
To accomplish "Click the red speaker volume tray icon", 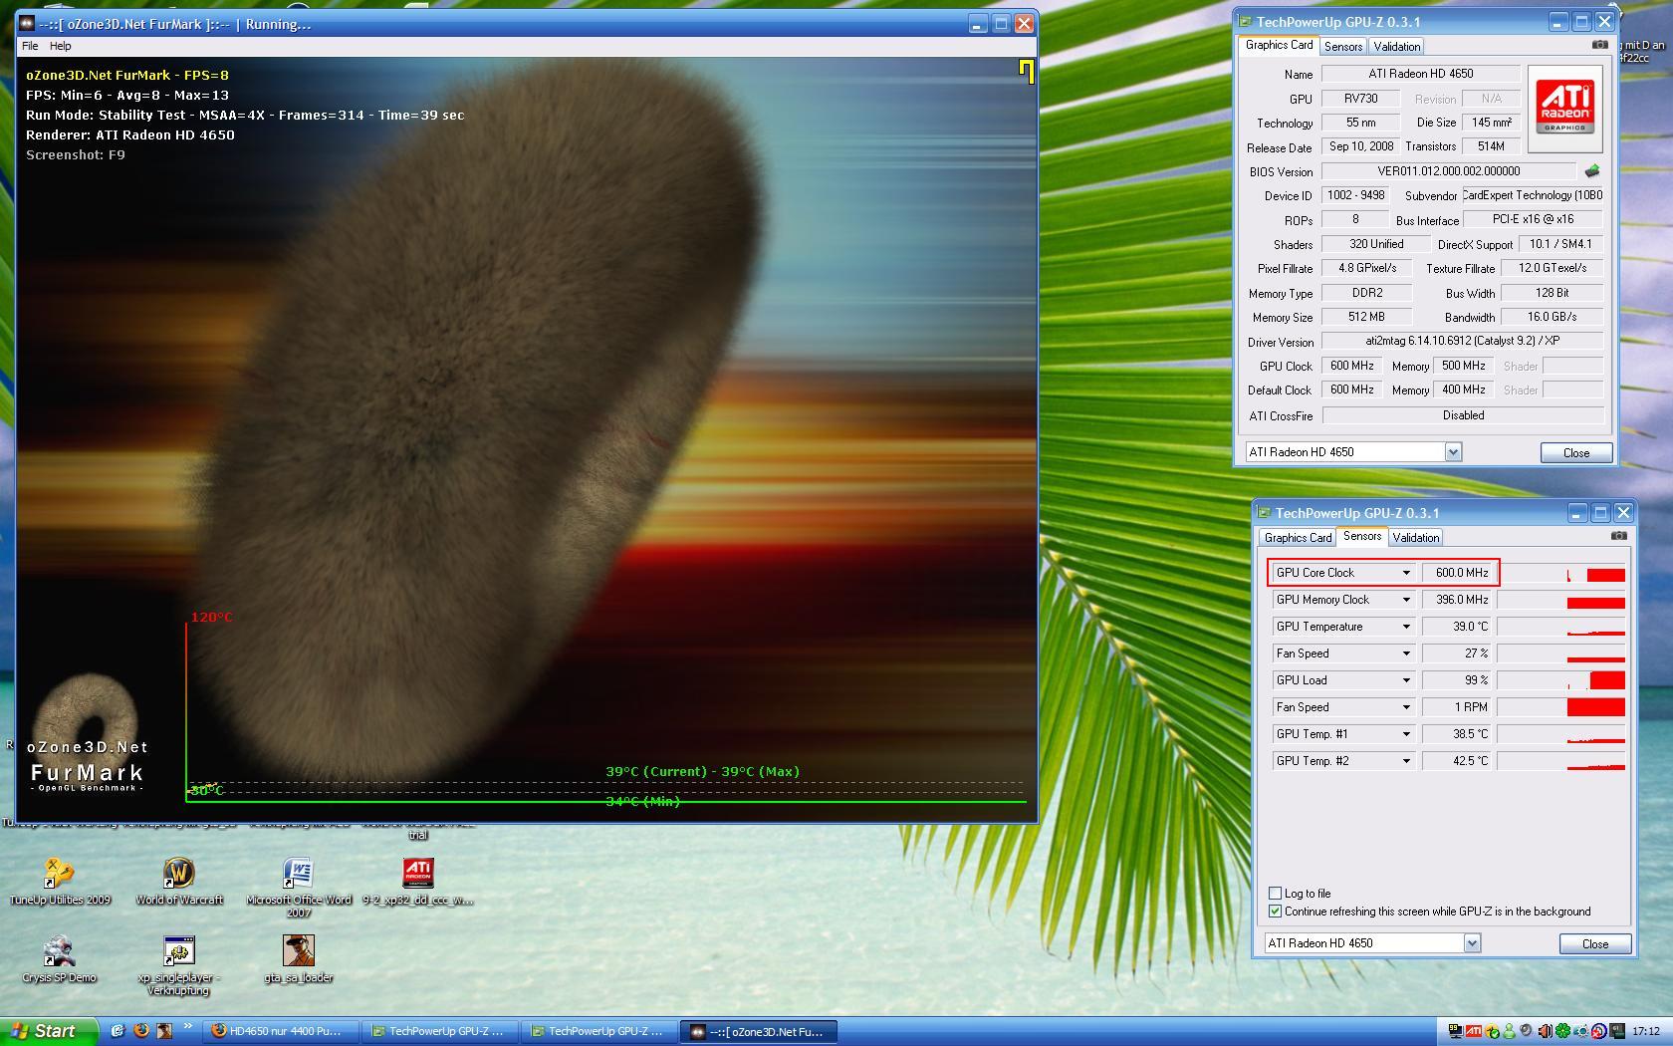I will click(1545, 1031).
